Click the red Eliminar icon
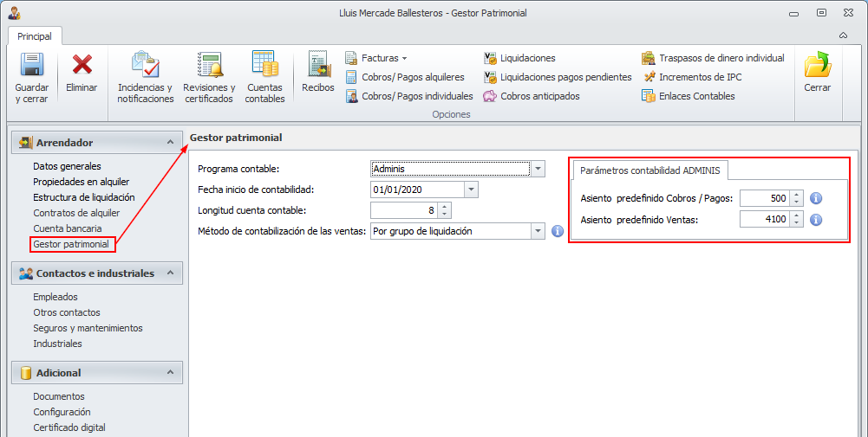The width and height of the screenshot is (868, 437). (x=82, y=65)
